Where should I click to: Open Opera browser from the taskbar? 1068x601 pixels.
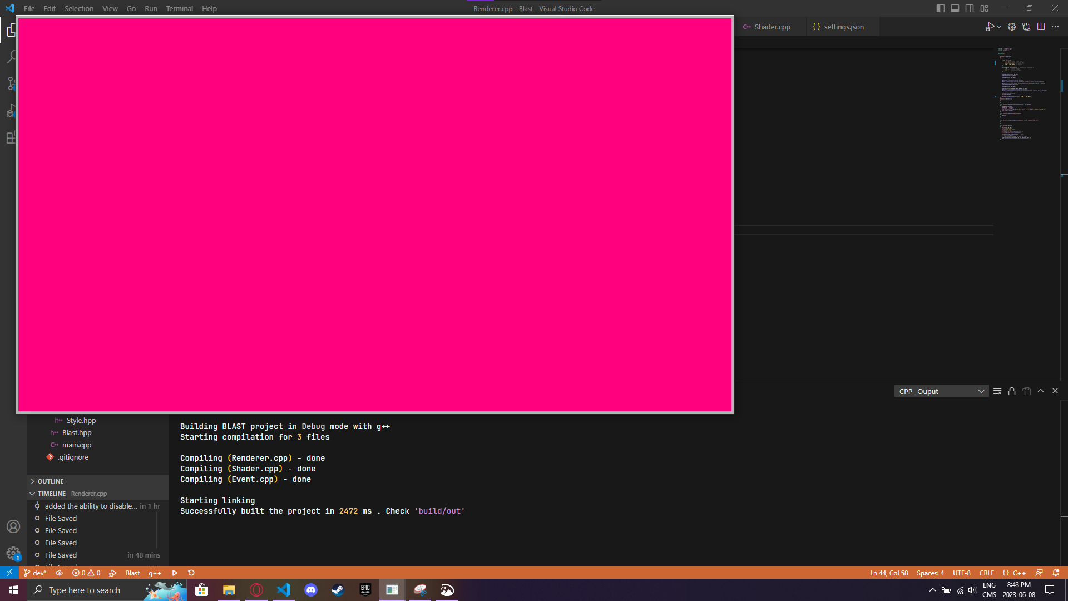click(x=256, y=590)
